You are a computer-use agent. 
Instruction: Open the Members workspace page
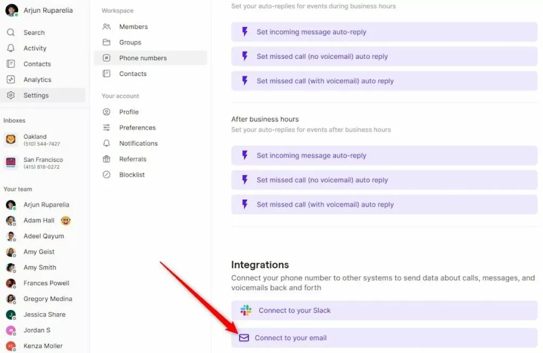click(x=133, y=27)
